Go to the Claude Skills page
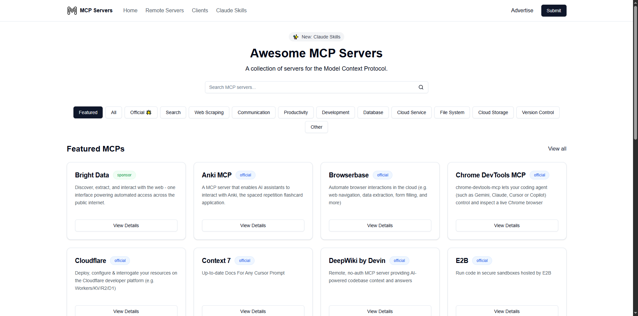The height and width of the screenshot is (316, 638). click(x=231, y=11)
